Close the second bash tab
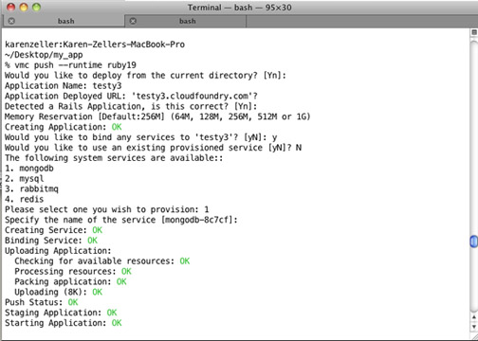This screenshot has height=341, width=478. click(133, 21)
